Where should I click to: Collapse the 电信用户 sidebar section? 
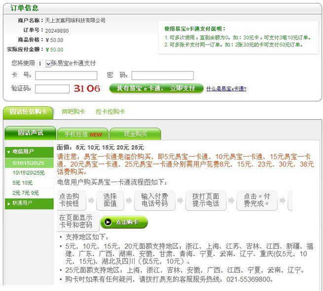(x=29, y=152)
